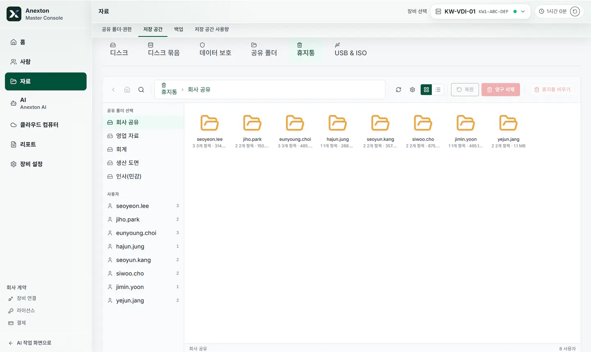Click the refresh icon in file toolbar

399,90
